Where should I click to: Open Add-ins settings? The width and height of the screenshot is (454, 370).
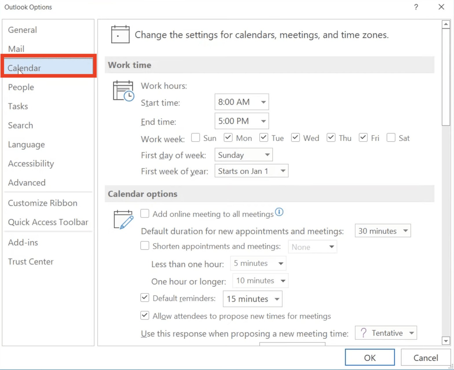[x=48, y=242]
